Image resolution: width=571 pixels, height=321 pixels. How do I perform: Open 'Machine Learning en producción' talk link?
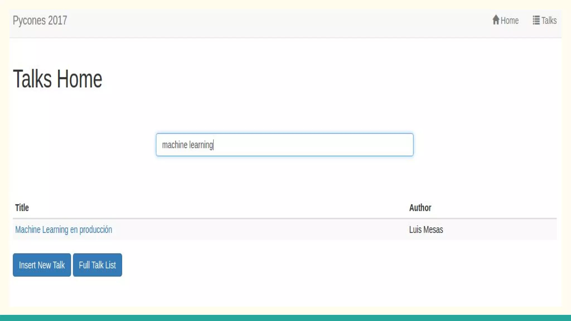click(64, 230)
